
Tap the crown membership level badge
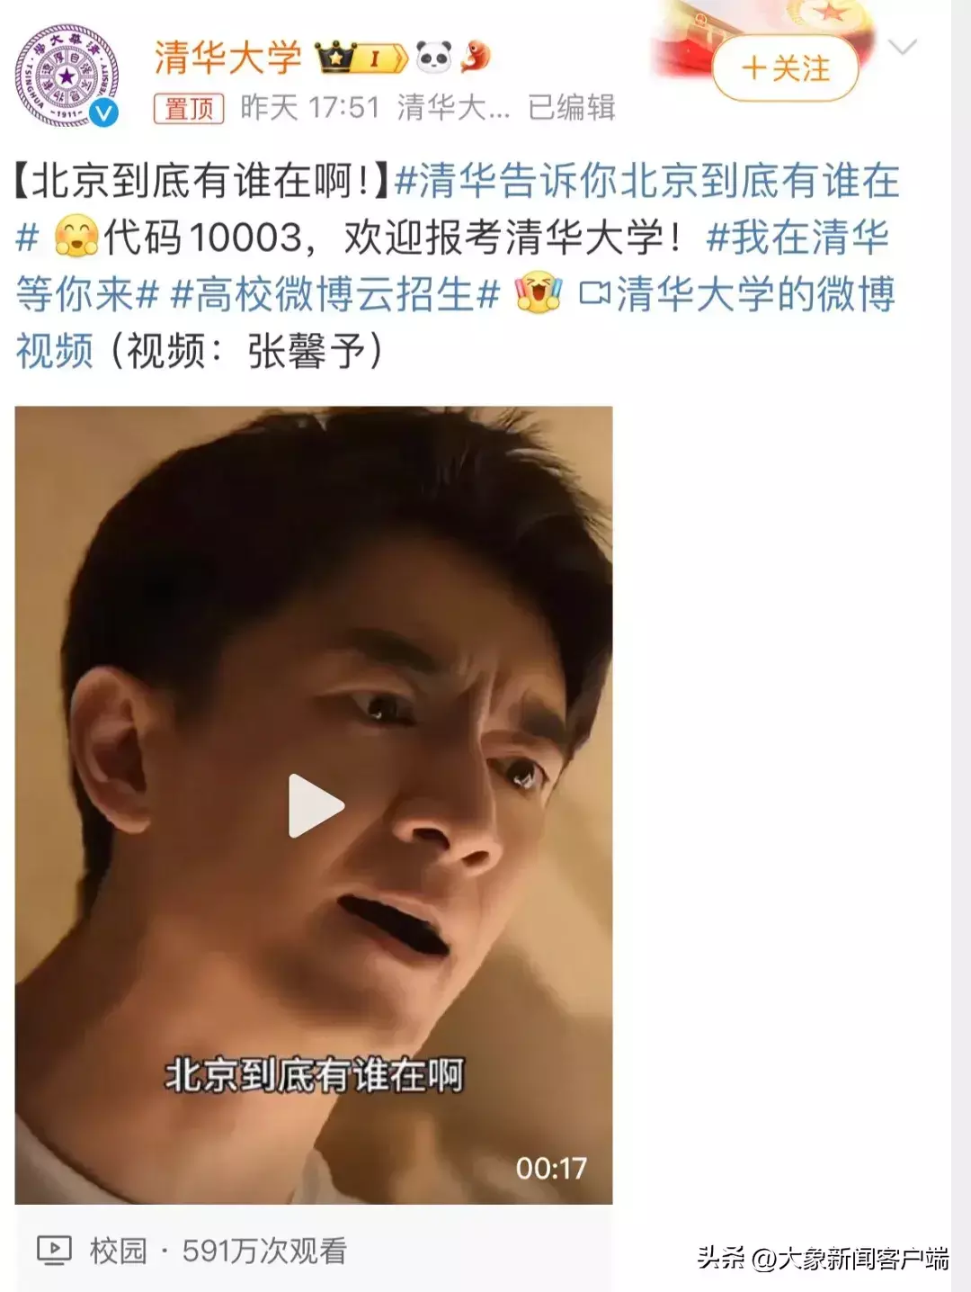click(x=361, y=59)
